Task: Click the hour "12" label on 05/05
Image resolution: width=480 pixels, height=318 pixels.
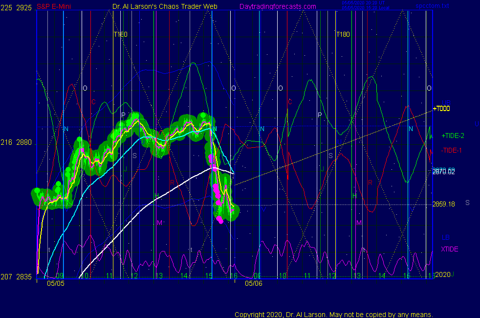Action: 134,275
